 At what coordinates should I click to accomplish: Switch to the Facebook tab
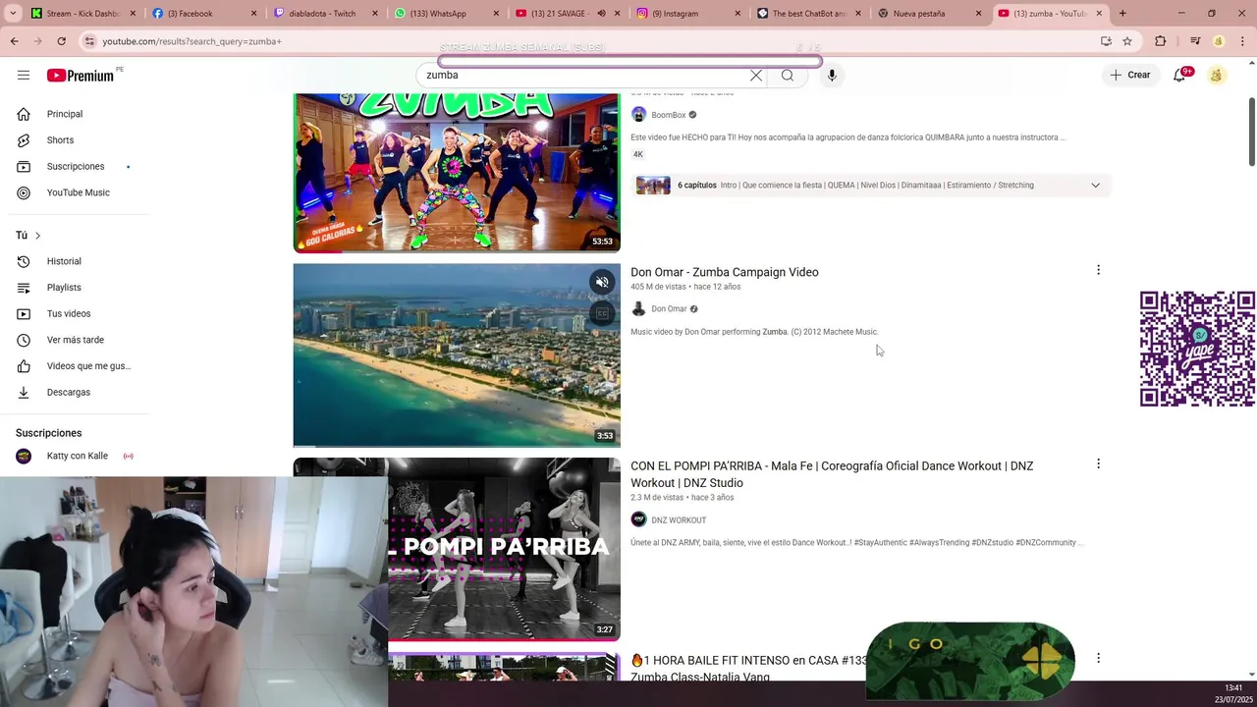pos(203,14)
